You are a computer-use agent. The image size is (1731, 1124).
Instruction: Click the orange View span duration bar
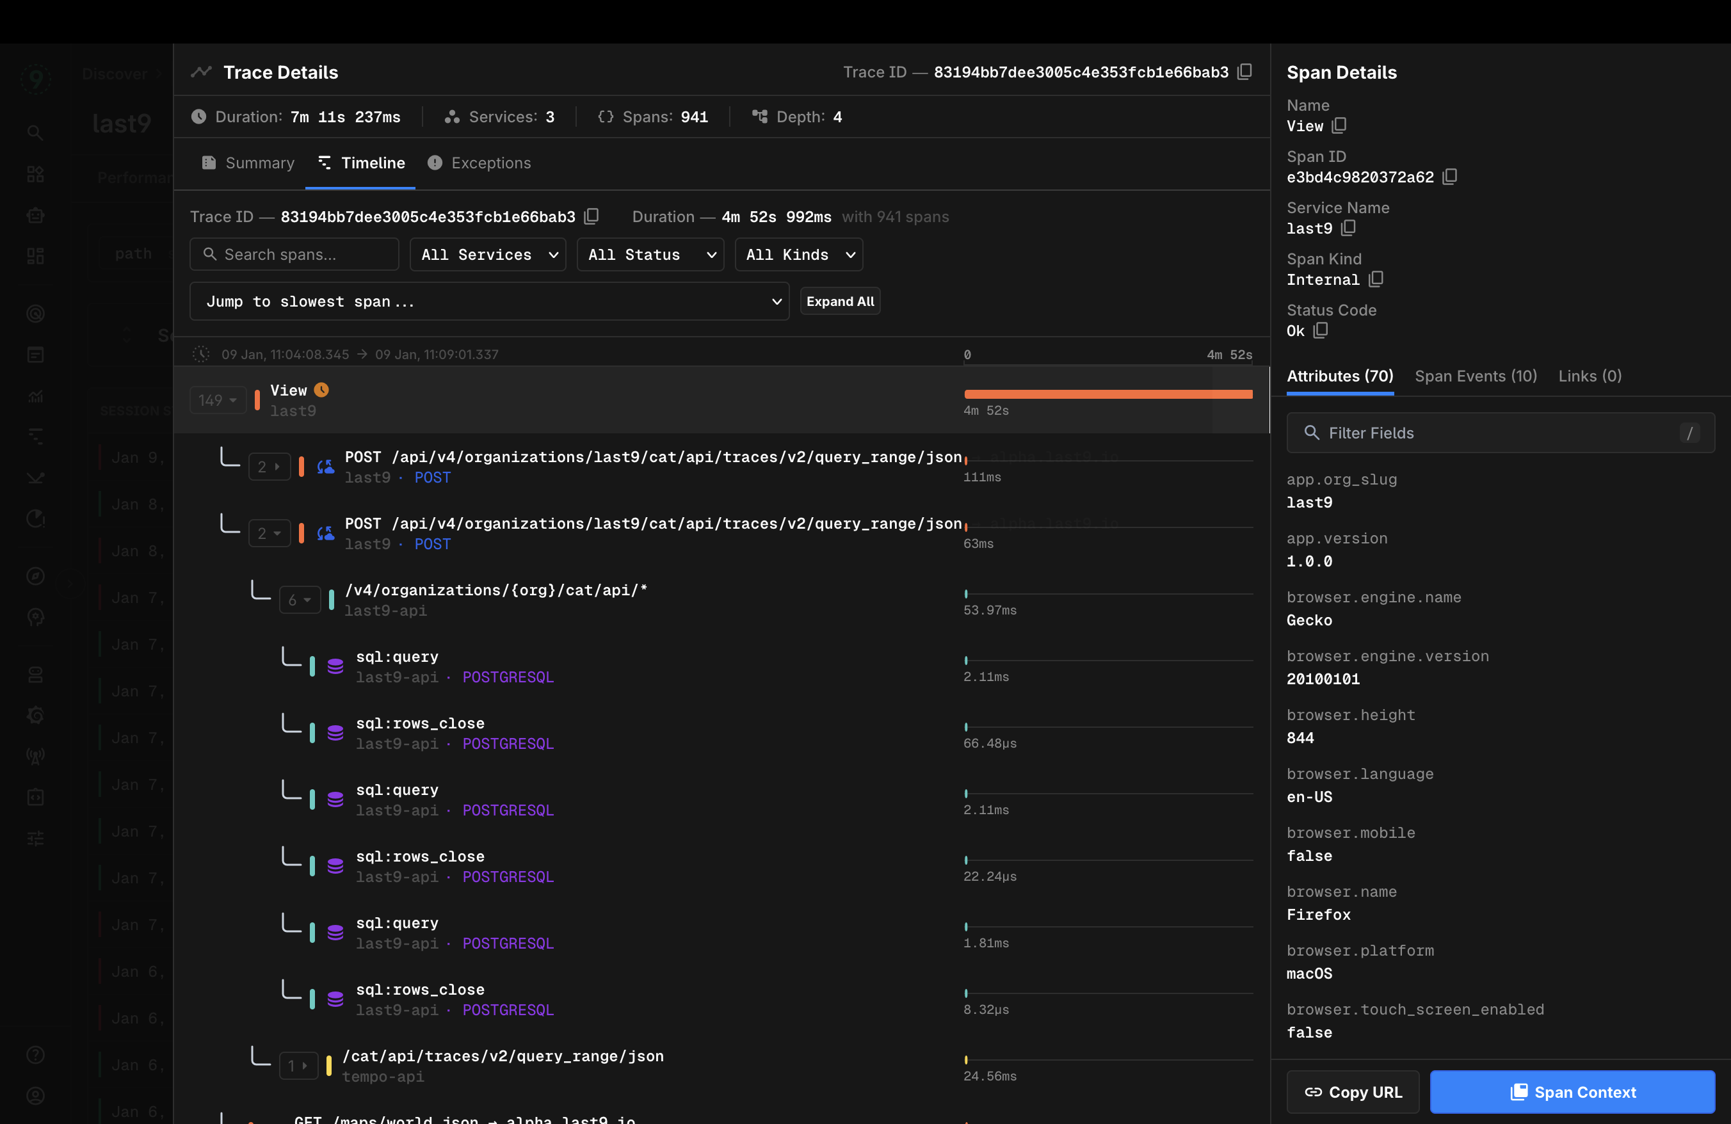(1107, 394)
